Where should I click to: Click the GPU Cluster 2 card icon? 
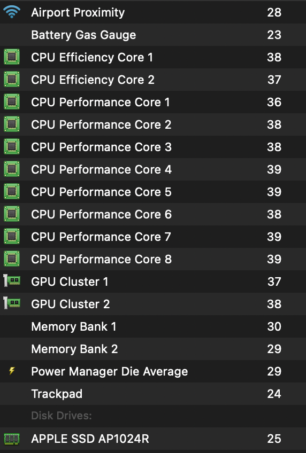12,303
